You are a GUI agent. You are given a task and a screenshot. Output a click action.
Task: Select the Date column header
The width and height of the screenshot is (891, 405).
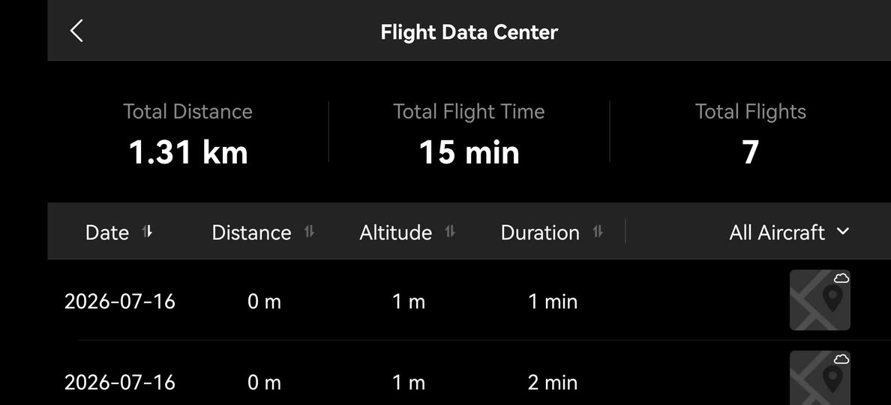coord(107,232)
